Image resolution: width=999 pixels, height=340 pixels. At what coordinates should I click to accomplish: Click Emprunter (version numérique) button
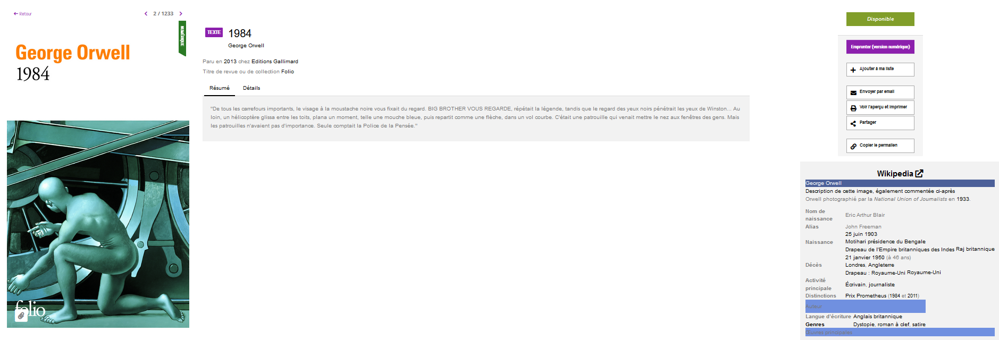tap(880, 47)
